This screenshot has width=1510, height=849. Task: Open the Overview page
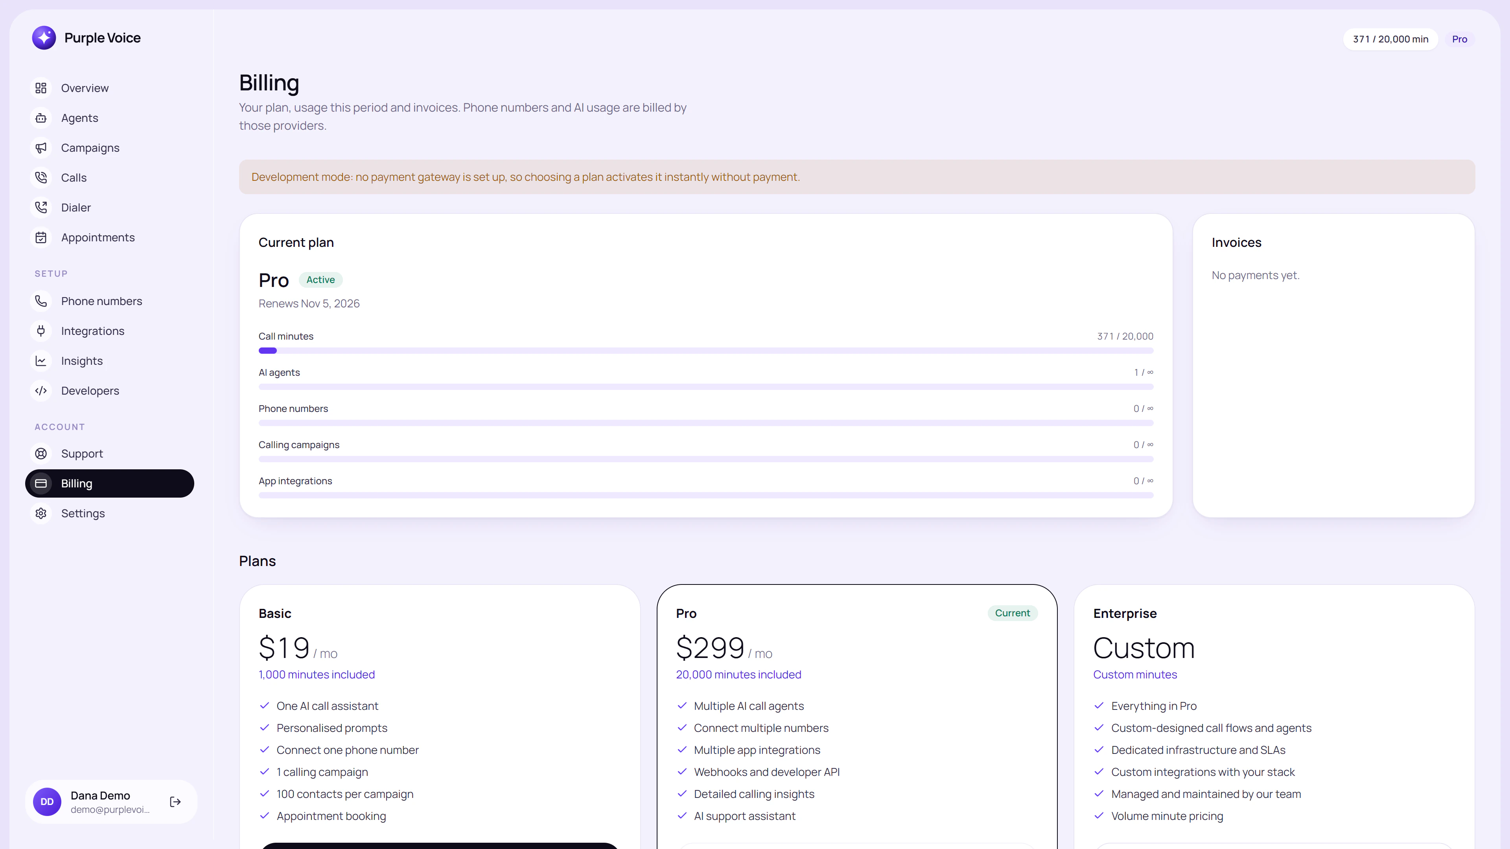[110, 88]
